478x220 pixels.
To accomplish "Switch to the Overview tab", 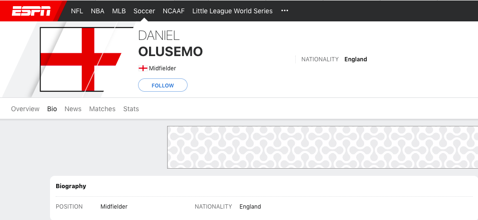I will click(x=25, y=109).
